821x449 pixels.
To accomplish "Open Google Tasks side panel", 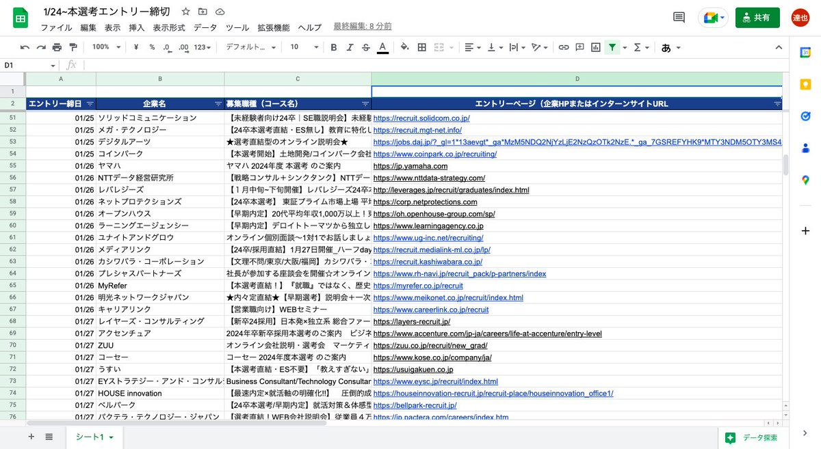I will coord(806,116).
